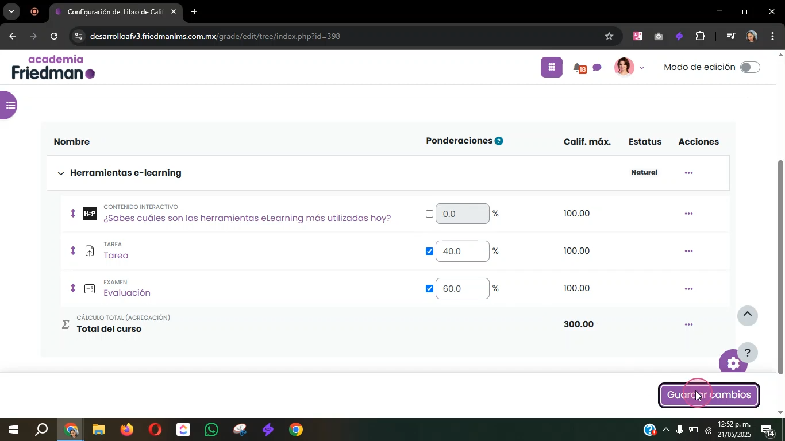785x441 pixels.
Task: Open actions menu for Evaluación row
Action: point(688,289)
